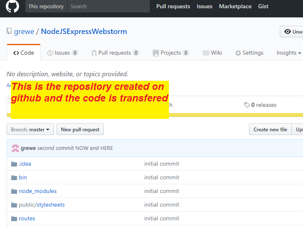Open Marketplace in the top navigation
The width and height of the screenshot is (303, 229).
point(235,7)
